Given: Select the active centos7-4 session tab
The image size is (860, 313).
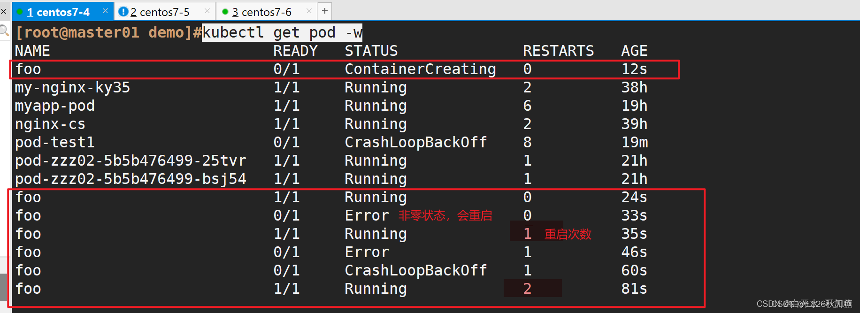Looking at the screenshot, I should tap(62, 12).
